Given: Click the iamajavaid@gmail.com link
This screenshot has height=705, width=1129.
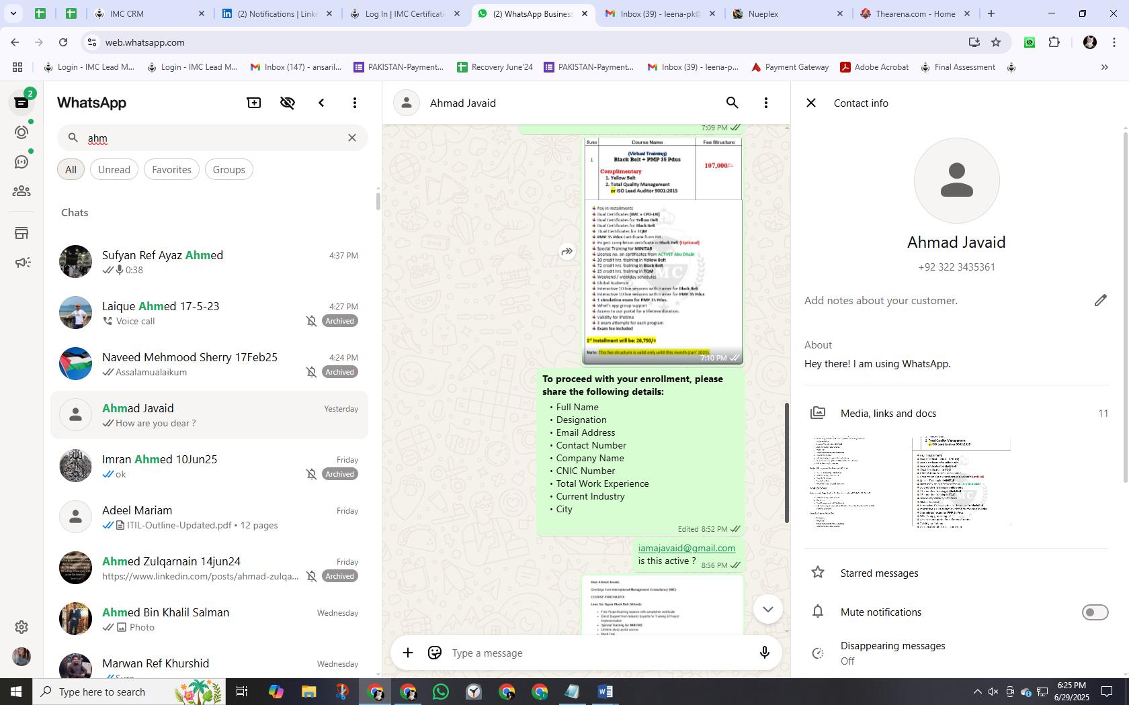Looking at the screenshot, I should point(687,549).
